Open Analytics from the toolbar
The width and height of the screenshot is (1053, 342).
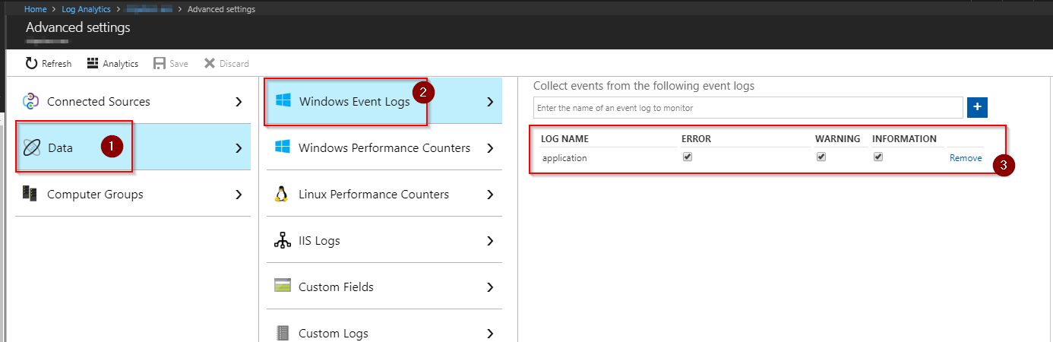point(112,64)
